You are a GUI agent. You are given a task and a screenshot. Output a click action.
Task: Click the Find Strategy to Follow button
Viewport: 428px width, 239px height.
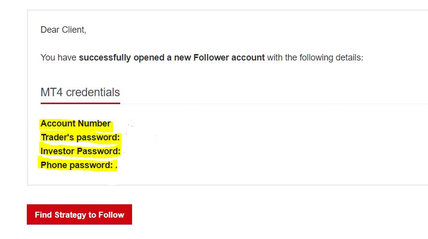79,215
